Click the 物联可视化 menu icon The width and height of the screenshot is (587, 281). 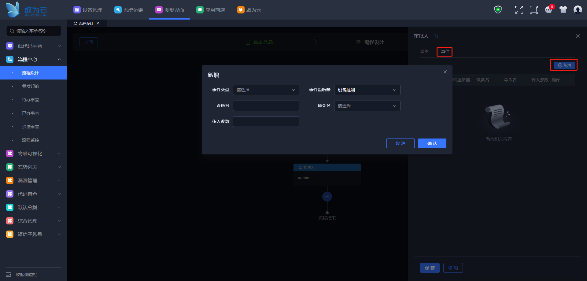(x=10, y=153)
